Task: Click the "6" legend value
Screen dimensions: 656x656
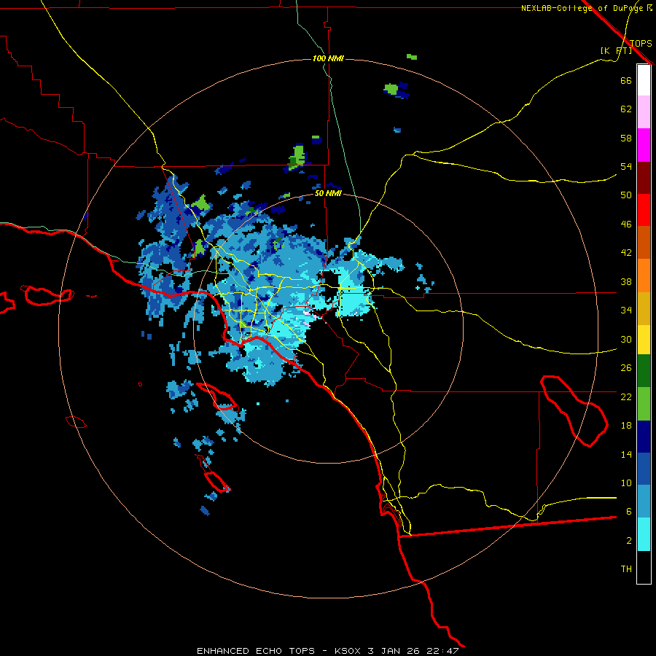Action: click(628, 512)
